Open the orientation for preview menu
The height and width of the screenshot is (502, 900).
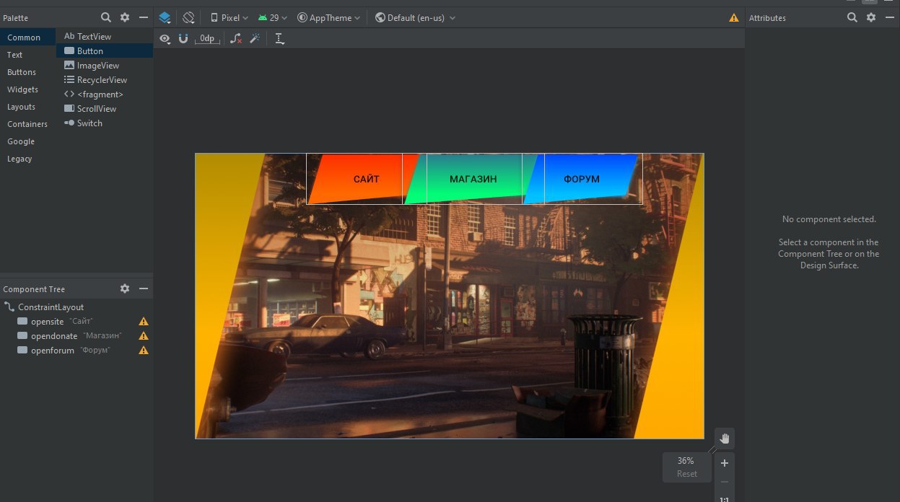188,17
